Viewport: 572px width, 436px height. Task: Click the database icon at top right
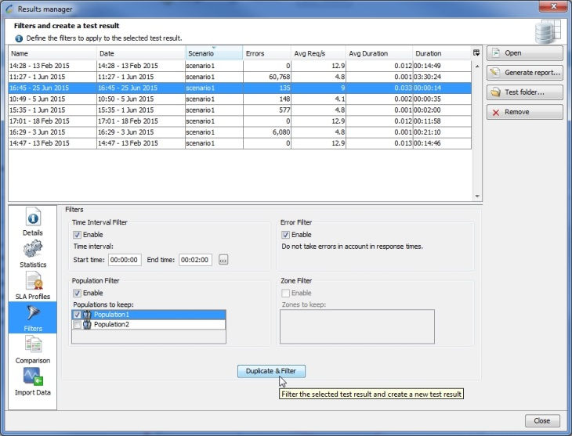tap(547, 32)
